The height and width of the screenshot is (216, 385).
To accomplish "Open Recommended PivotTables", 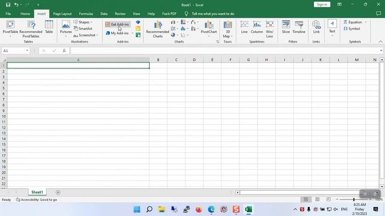I will [x=31, y=29].
